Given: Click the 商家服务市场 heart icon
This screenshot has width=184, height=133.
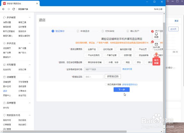Looking at the screenshot, I should pos(4,115).
